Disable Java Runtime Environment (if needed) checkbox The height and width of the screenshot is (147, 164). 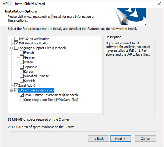coord(22,95)
